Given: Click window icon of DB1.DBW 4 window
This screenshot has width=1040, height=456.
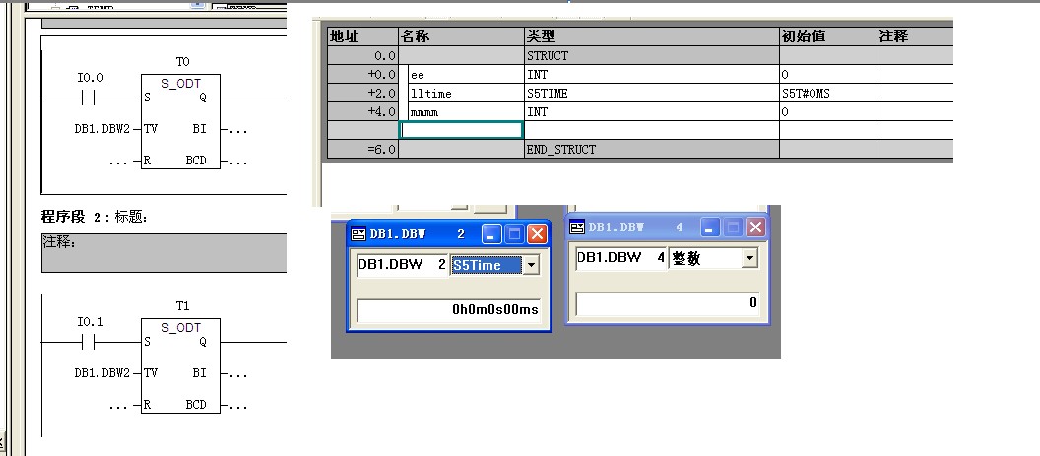Looking at the screenshot, I should pyautogui.click(x=577, y=228).
